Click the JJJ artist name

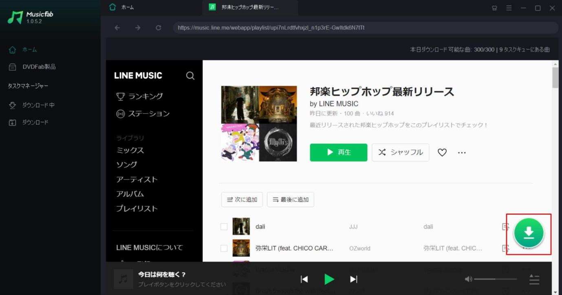click(354, 227)
